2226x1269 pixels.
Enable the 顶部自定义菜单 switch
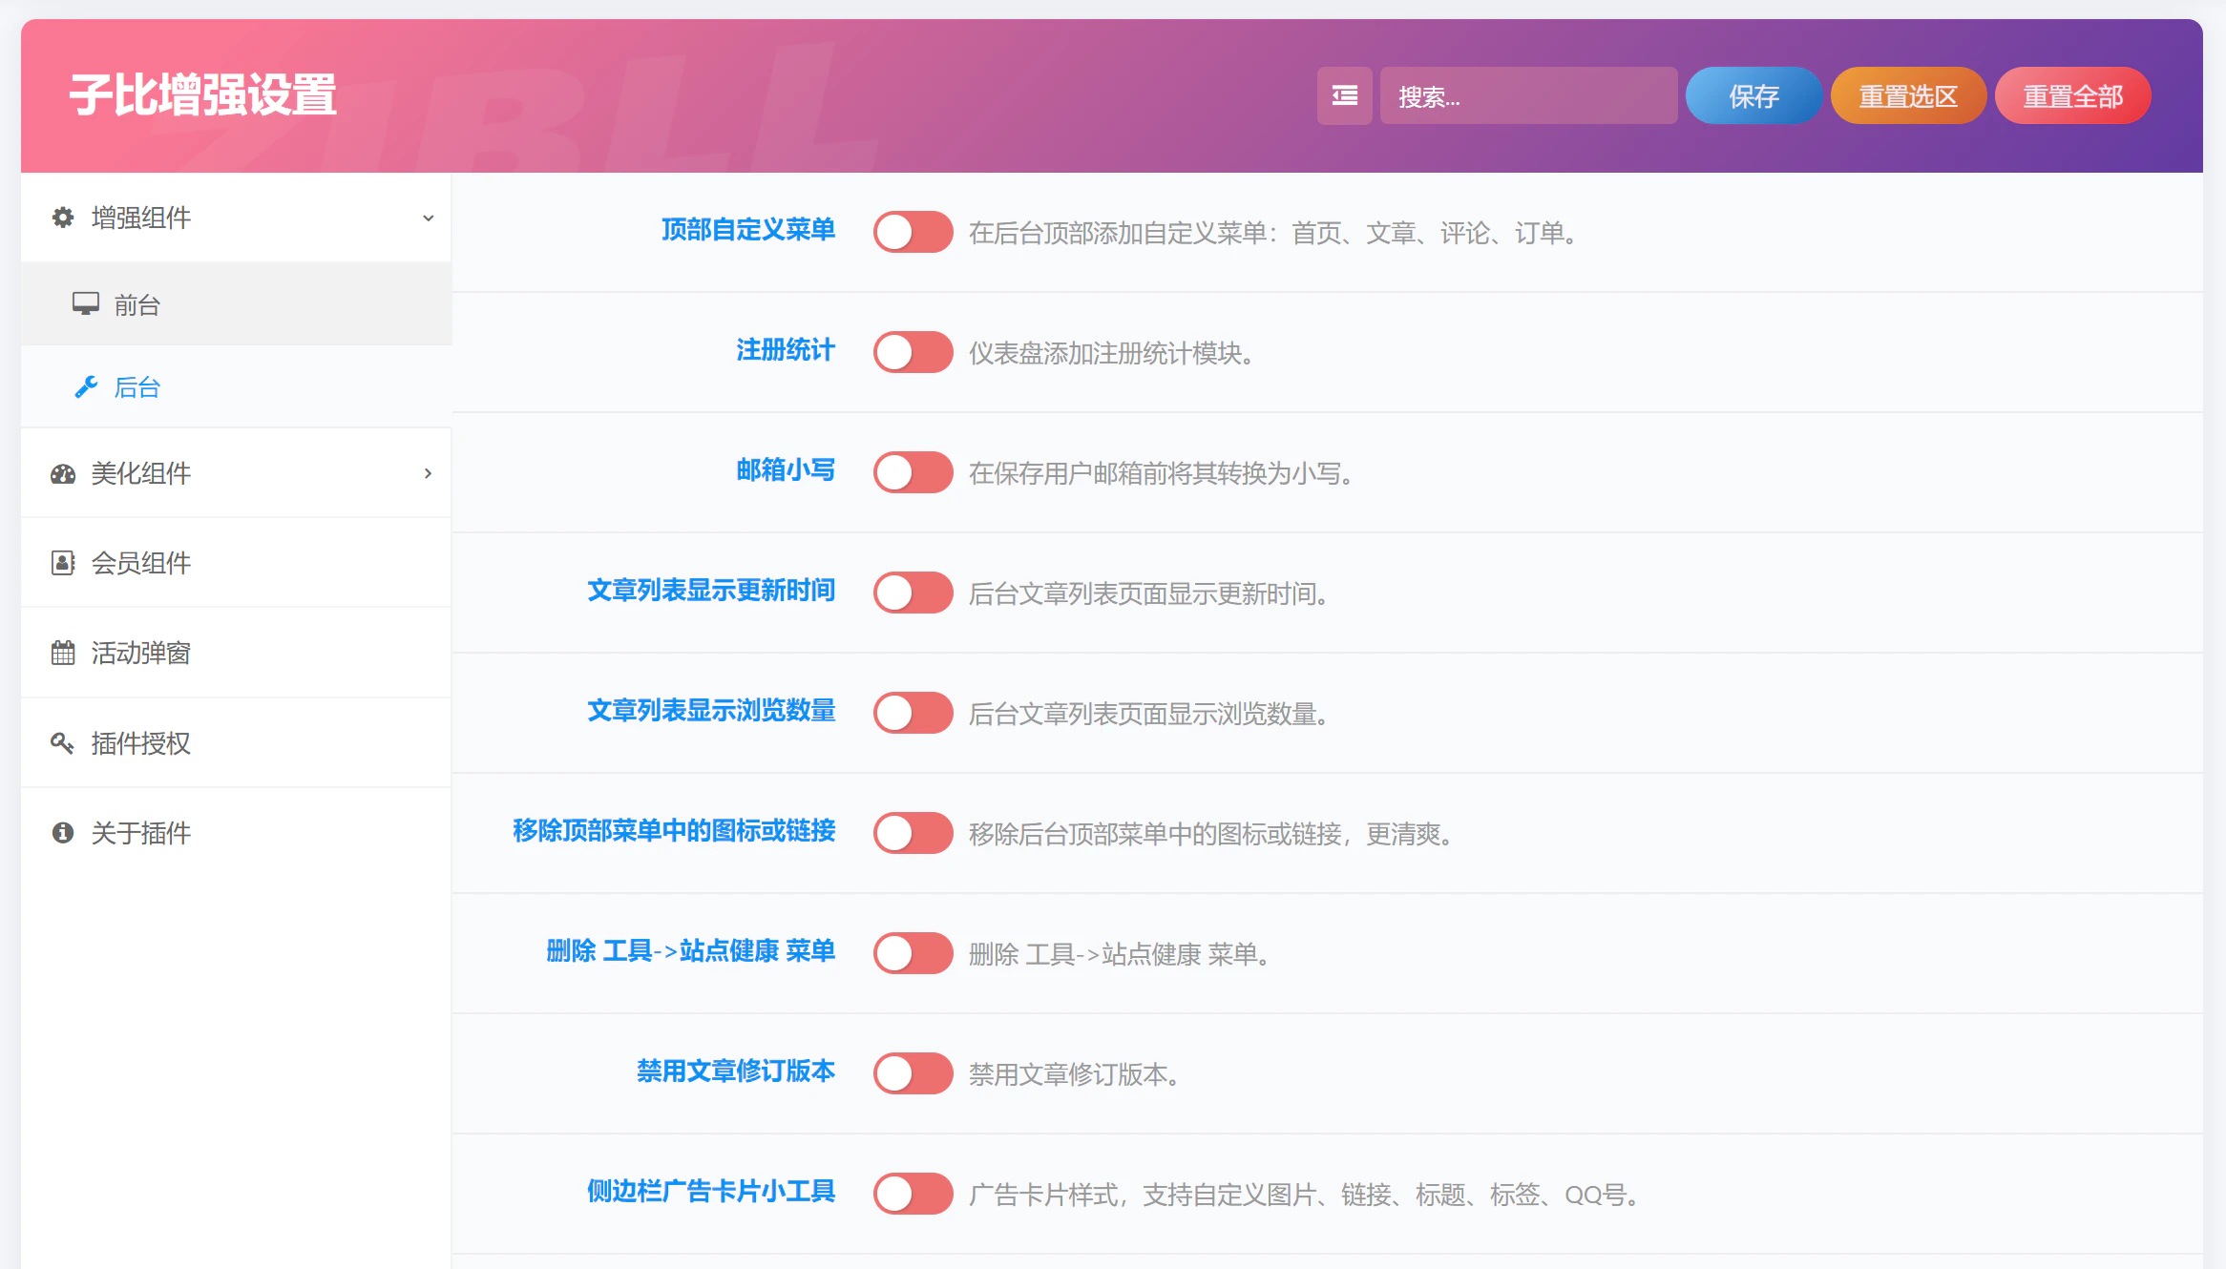(x=913, y=232)
